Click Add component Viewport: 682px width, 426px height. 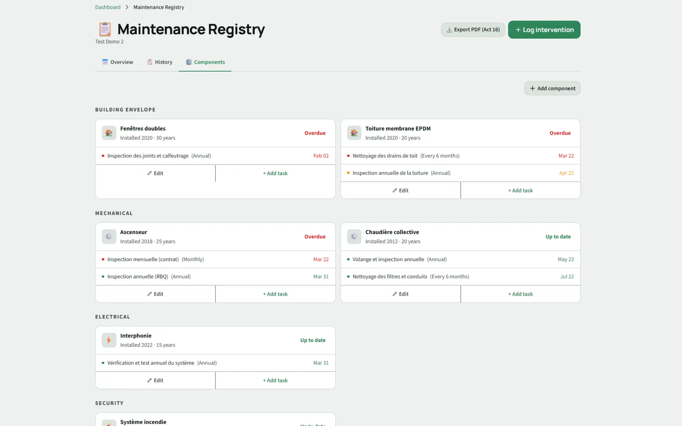click(x=552, y=88)
